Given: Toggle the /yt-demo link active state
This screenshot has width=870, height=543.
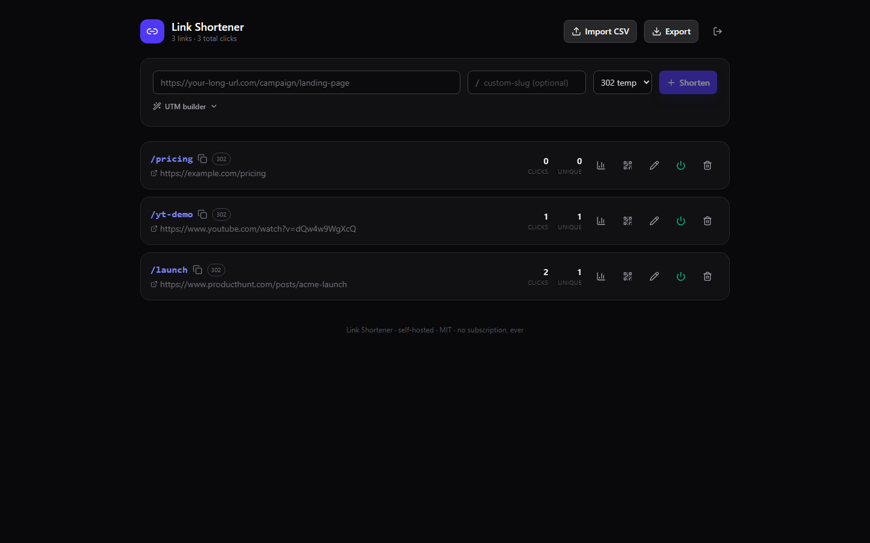Looking at the screenshot, I should coord(681,221).
